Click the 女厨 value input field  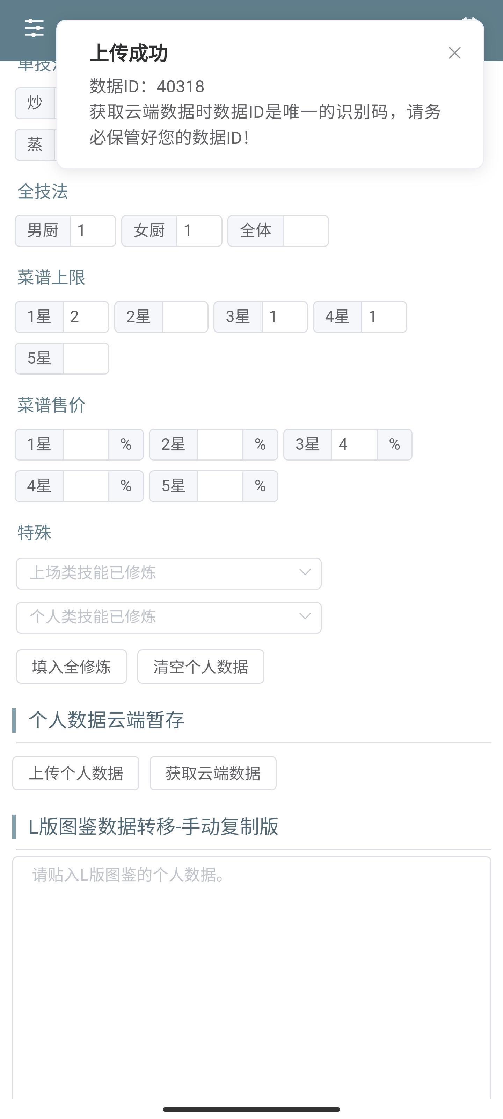click(x=199, y=231)
